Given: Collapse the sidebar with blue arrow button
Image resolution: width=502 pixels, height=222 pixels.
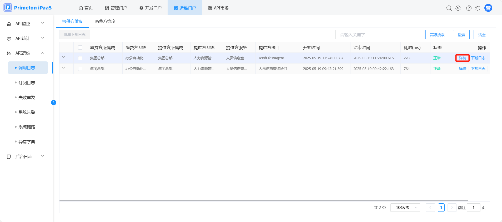Looking at the screenshot, I should point(54,103).
